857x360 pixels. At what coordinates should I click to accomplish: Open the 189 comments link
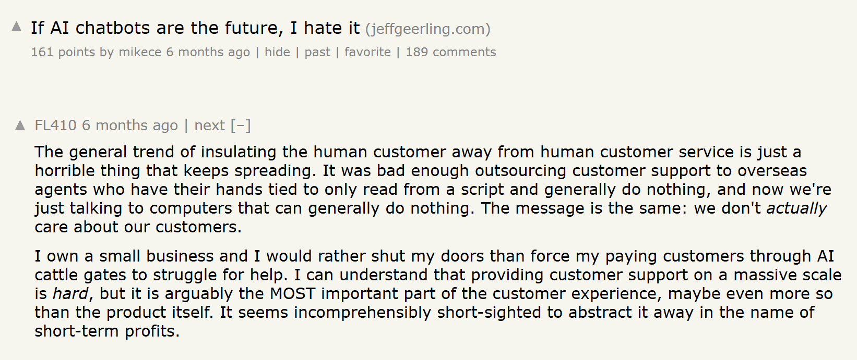(451, 52)
